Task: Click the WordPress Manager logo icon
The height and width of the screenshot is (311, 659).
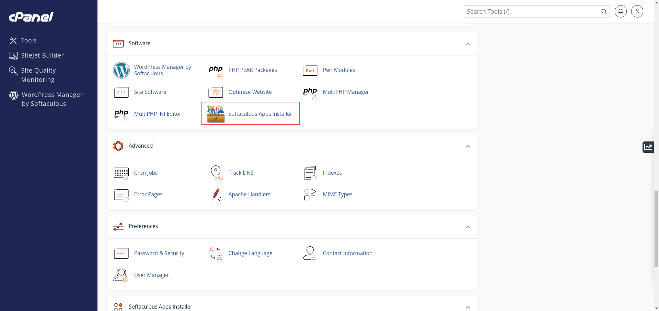Action: tap(121, 70)
